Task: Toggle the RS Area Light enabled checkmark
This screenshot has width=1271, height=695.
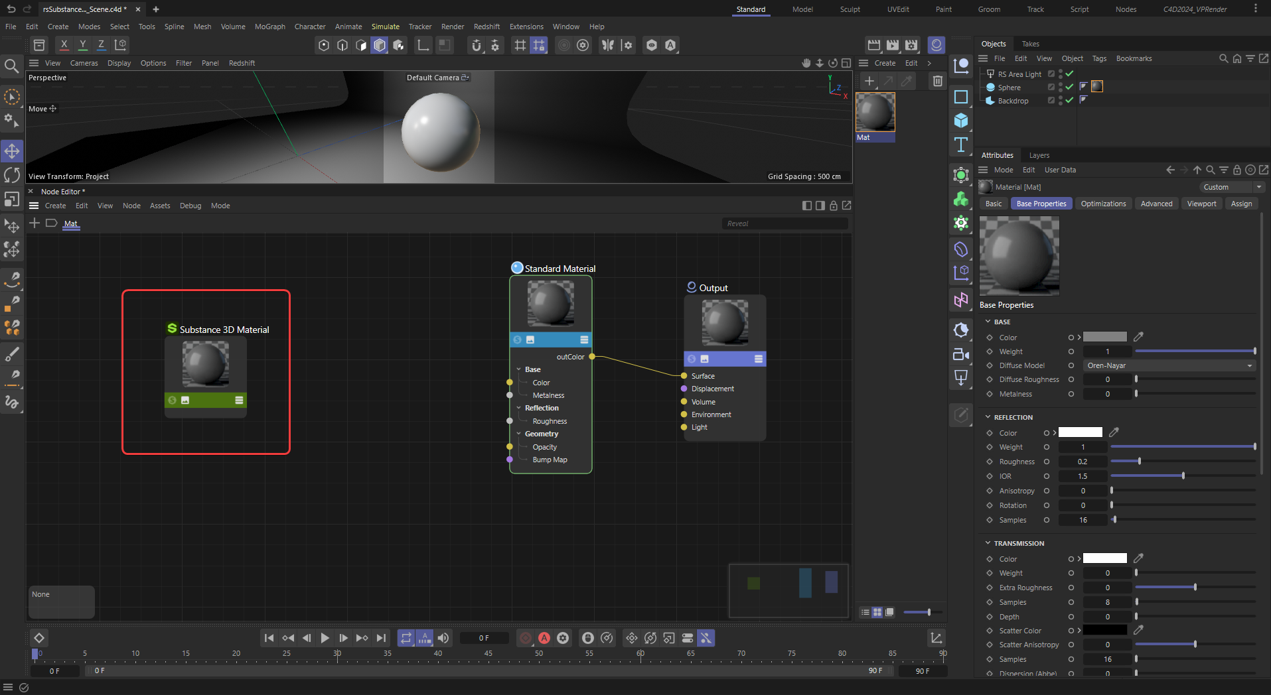Action: [x=1069, y=74]
